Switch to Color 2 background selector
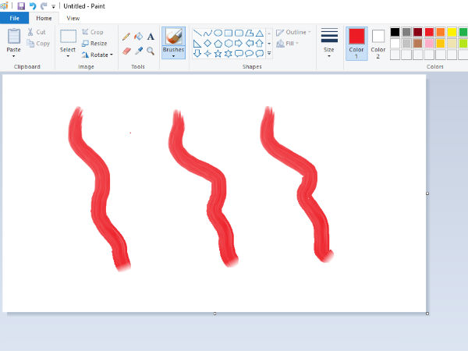Screen dimensions: 468x351 tap(378, 43)
